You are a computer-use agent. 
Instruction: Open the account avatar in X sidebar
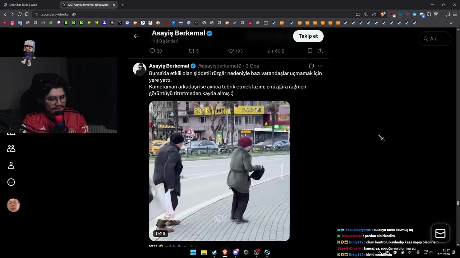[13, 205]
